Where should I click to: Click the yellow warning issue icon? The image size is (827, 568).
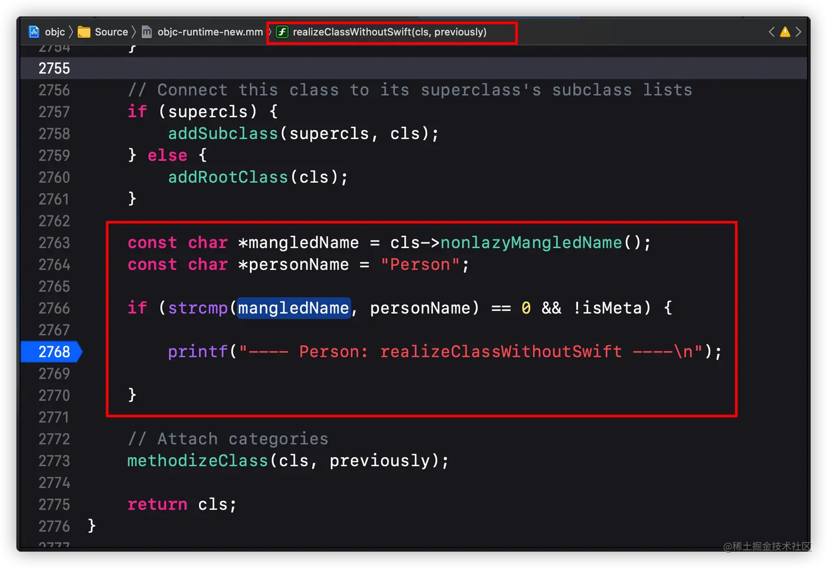click(785, 32)
